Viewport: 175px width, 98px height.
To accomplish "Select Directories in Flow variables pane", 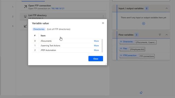I will [128, 42].
